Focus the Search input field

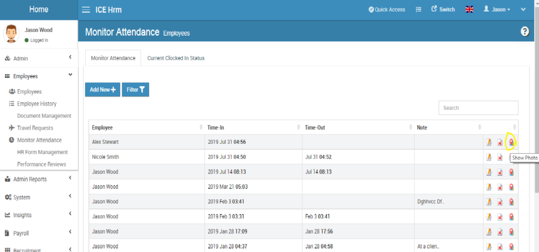pos(478,108)
